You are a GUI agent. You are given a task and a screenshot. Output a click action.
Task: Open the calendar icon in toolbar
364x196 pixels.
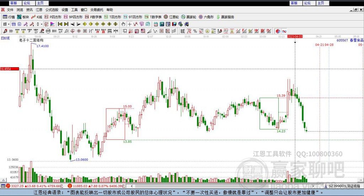click(x=156, y=24)
